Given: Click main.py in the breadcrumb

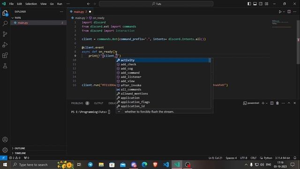Looking at the screenshot, I should [80, 18].
